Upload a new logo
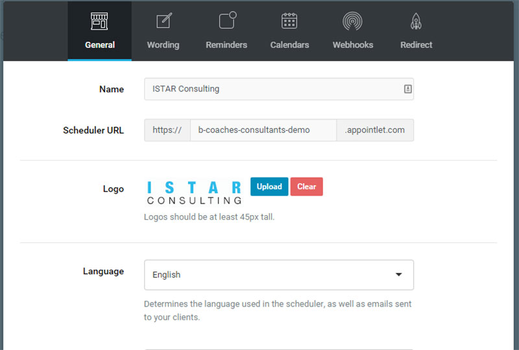 pyautogui.click(x=269, y=187)
